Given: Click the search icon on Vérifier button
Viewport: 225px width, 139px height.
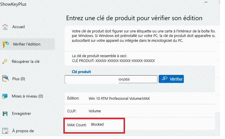Looking at the screenshot, I should 164,79.
